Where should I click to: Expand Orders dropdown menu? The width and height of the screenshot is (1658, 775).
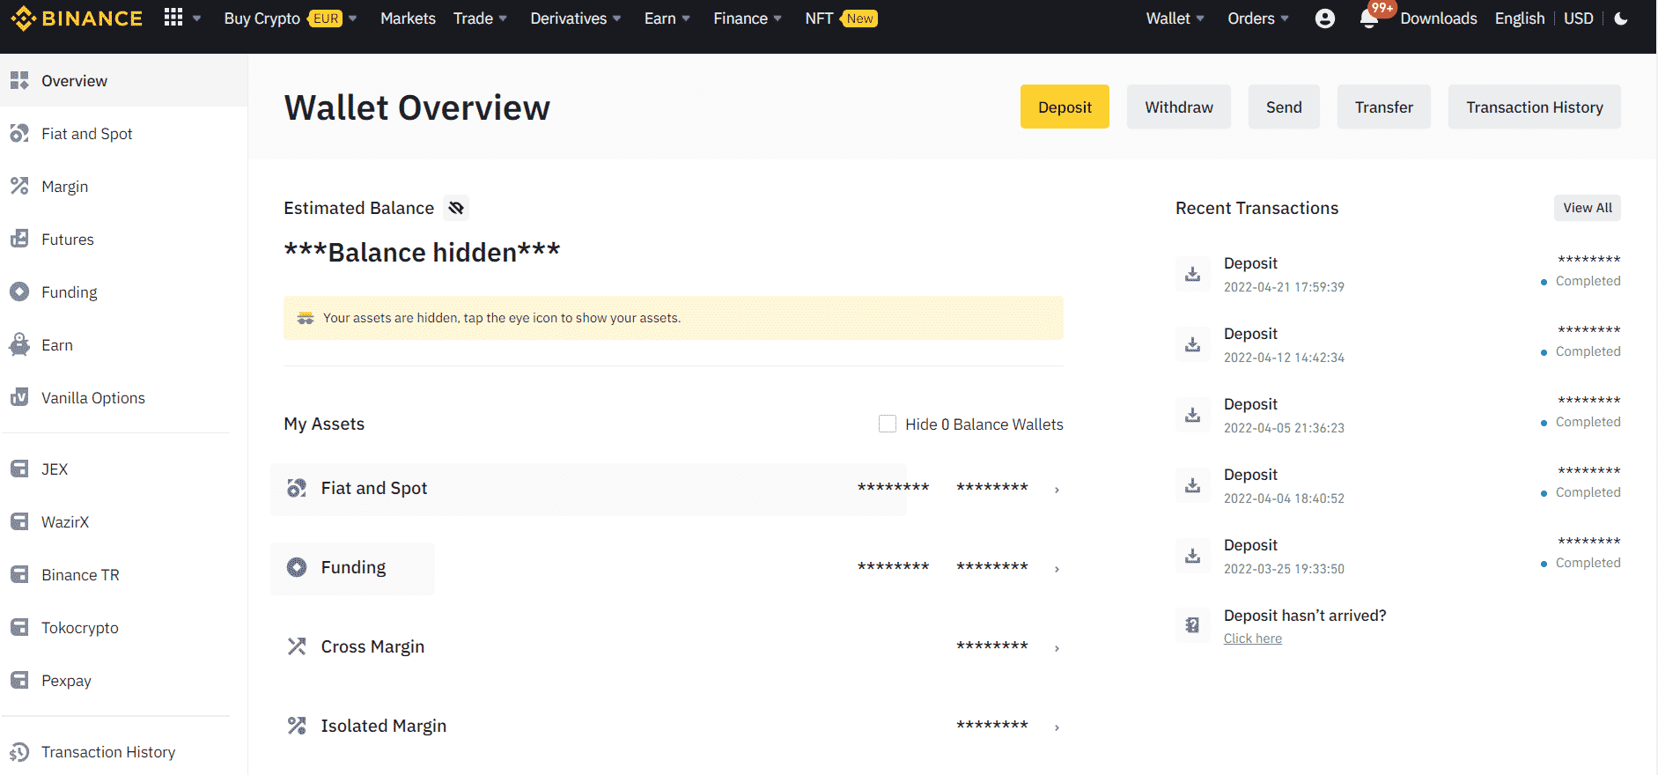click(1285, 18)
